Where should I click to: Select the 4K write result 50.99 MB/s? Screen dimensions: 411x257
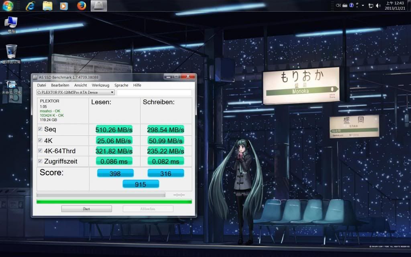click(x=166, y=141)
